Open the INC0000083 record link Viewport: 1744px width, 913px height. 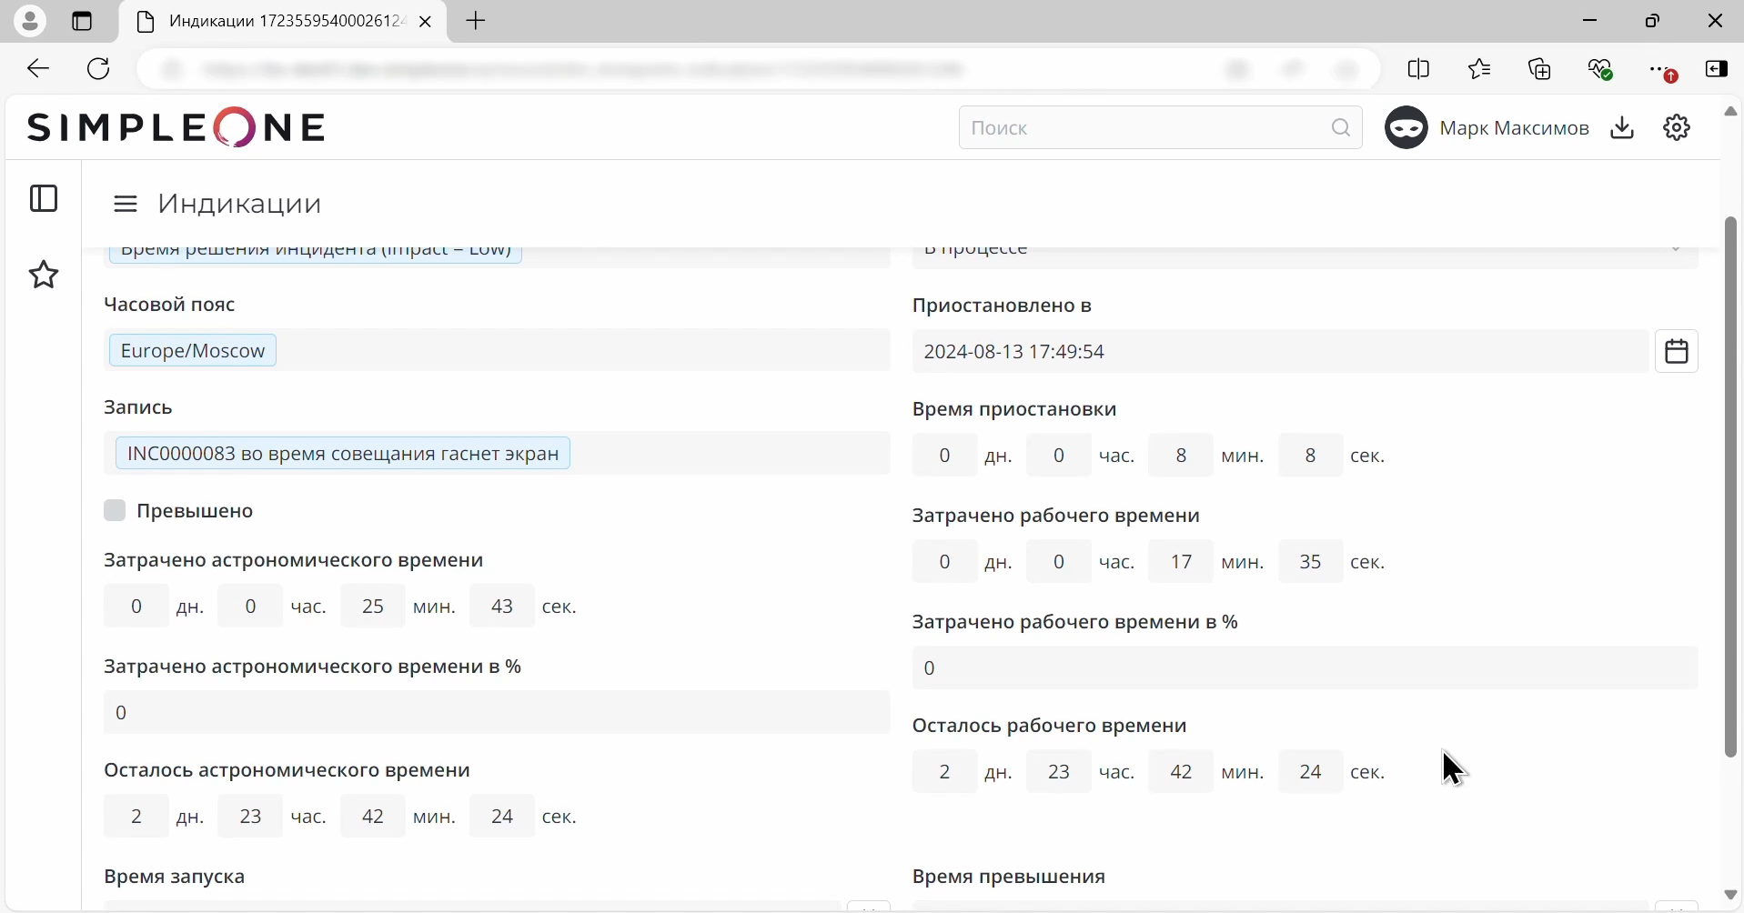pyautogui.click(x=343, y=454)
